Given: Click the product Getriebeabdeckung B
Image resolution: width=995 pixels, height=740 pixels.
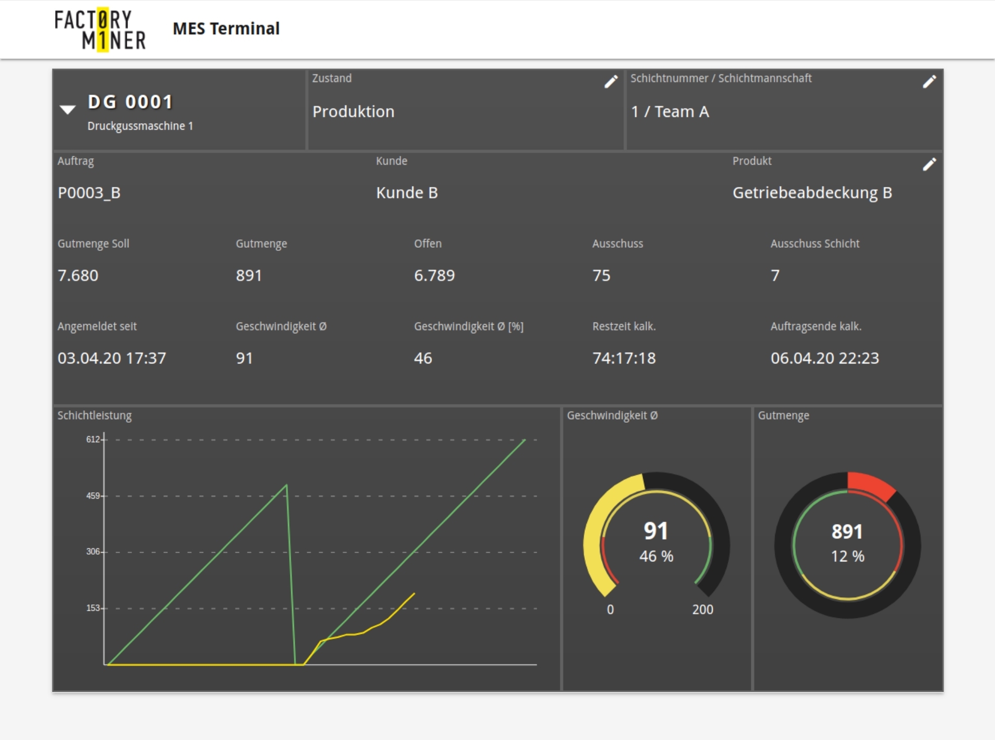Looking at the screenshot, I should 812,193.
